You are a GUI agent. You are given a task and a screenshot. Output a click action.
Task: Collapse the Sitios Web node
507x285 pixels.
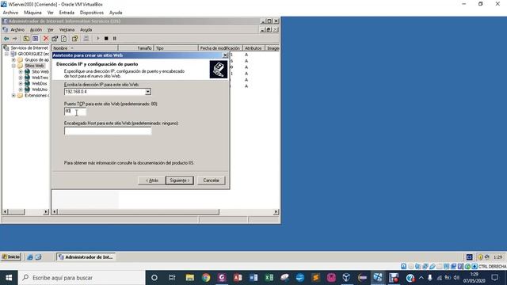[x=13, y=66]
